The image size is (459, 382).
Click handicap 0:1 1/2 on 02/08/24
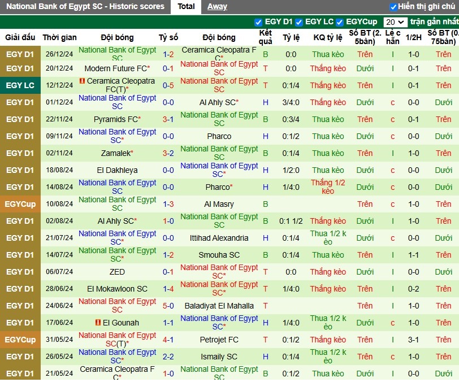tap(291, 221)
